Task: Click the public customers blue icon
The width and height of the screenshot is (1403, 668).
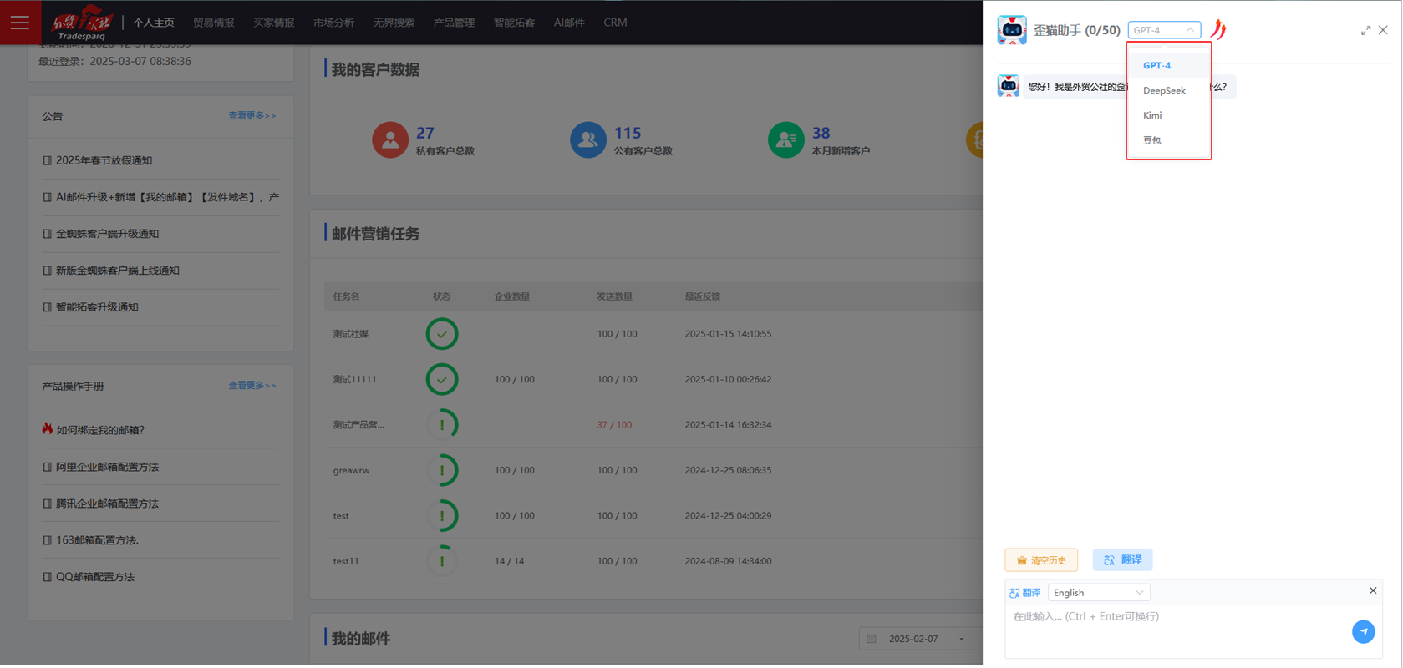Action: 587,140
